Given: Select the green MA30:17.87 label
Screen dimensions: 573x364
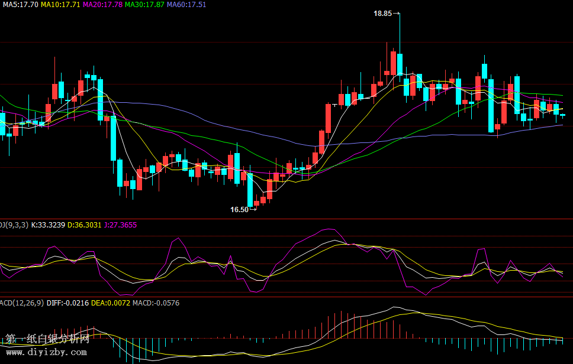Looking at the screenshot, I should tap(144, 4).
